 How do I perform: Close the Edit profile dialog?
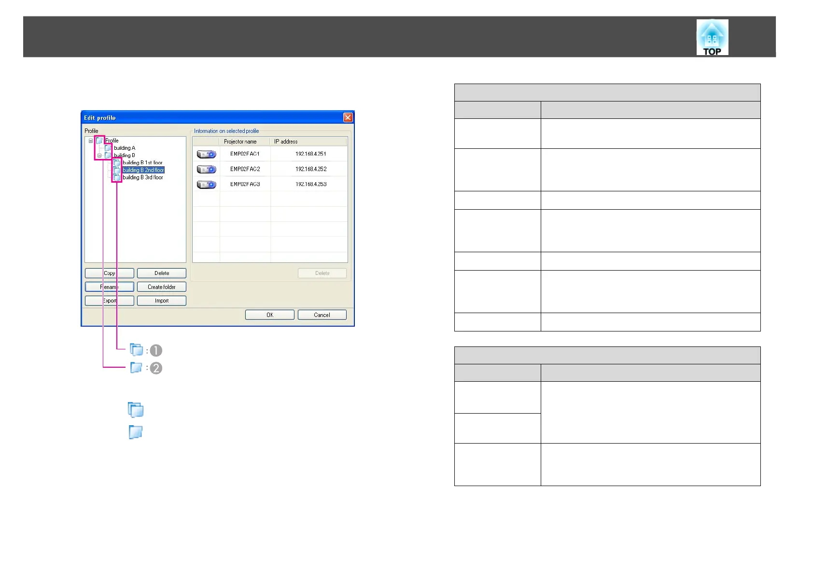348,117
